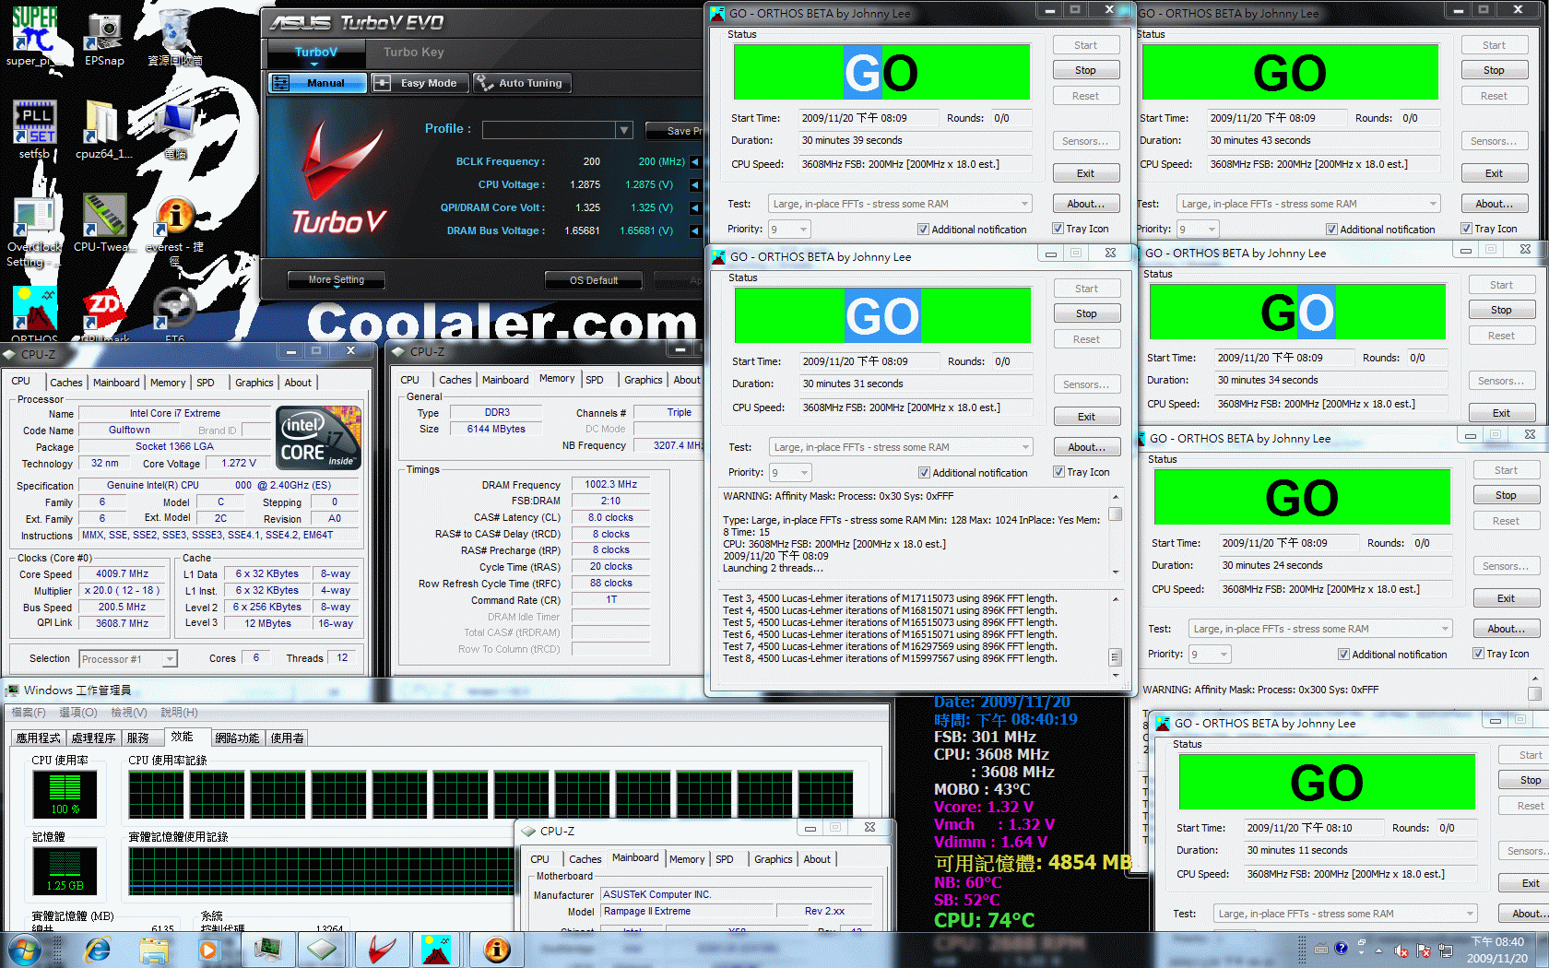Open Test dropdown in 24-seconds ORTHOS window
Viewport: 1549px width, 968px height.
[x=1320, y=629]
